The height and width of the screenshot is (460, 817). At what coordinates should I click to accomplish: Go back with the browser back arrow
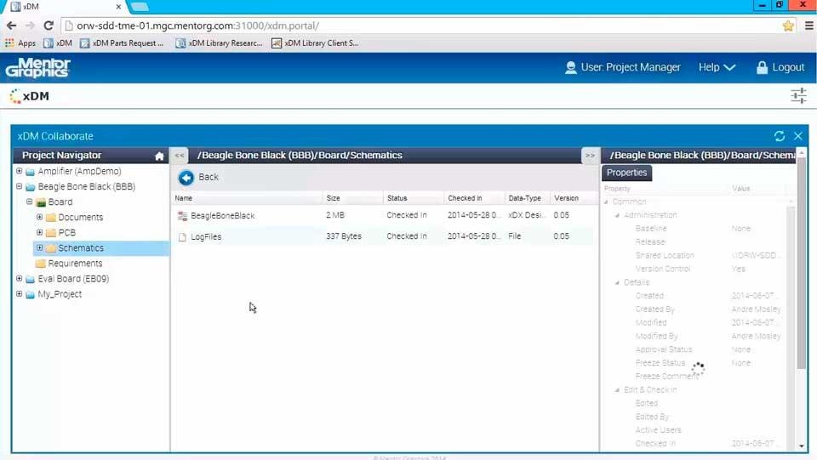tap(11, 26)
